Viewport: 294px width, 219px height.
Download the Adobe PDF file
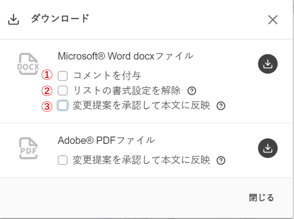coord(268,148)
